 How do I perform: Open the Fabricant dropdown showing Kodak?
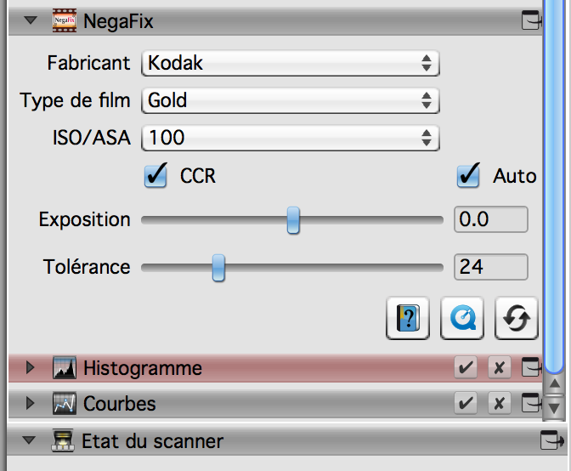click(290, 62)
